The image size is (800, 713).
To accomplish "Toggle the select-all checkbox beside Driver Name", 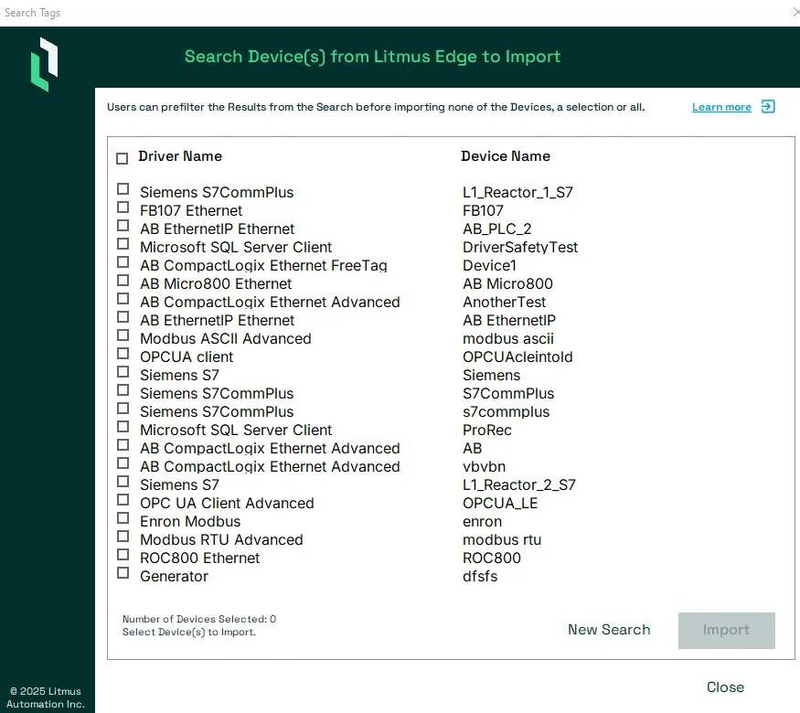I will (122, 159).
